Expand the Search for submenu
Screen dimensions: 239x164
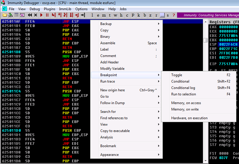[x=126, y=112]
